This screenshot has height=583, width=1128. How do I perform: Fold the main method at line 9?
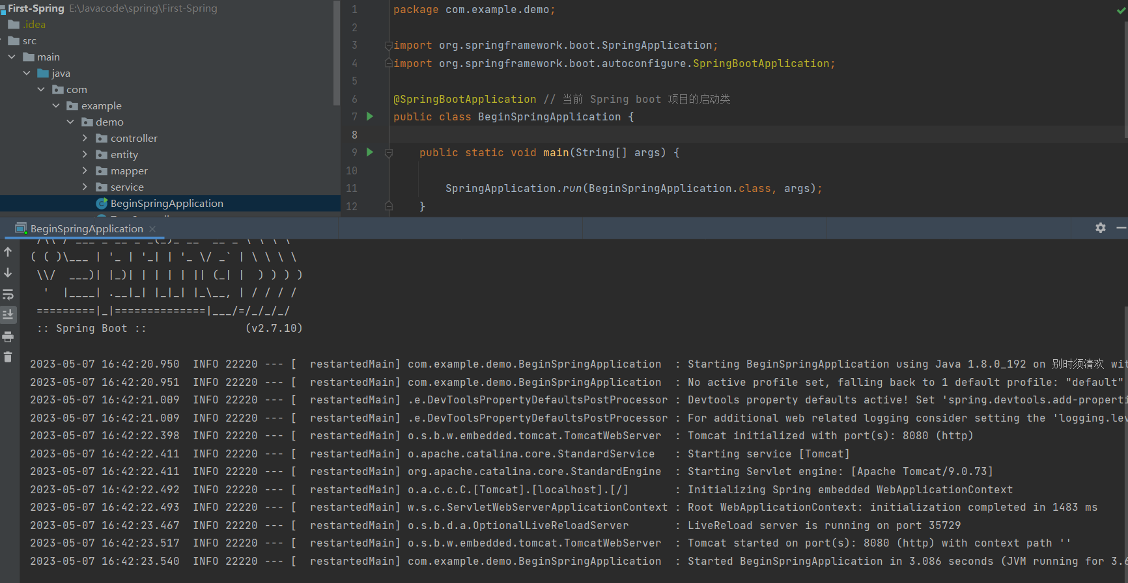[x=389, y=153]
